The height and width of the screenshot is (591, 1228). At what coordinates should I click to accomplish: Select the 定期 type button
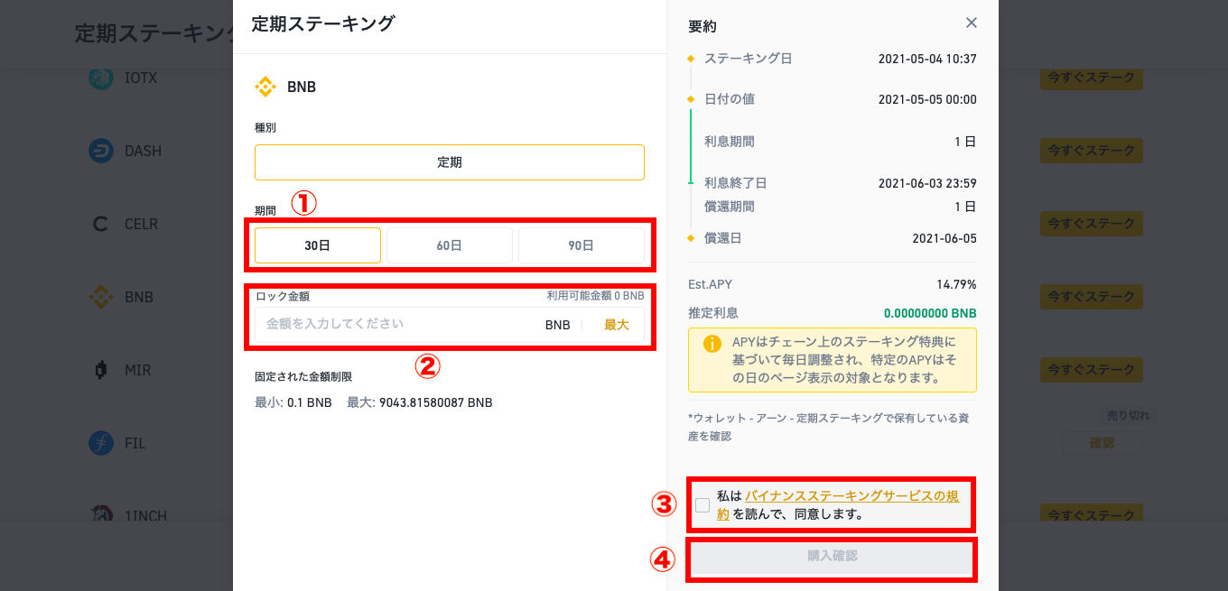pyautogui.click(x=450, y=162)
